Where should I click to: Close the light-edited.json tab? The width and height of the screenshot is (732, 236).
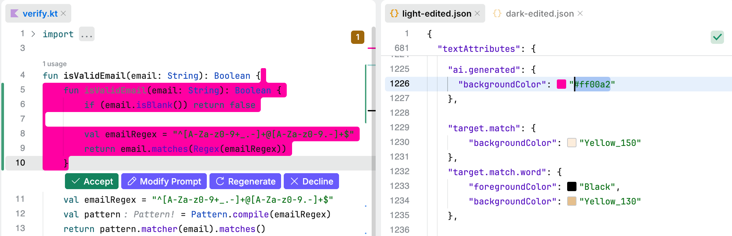coord(477,14)
